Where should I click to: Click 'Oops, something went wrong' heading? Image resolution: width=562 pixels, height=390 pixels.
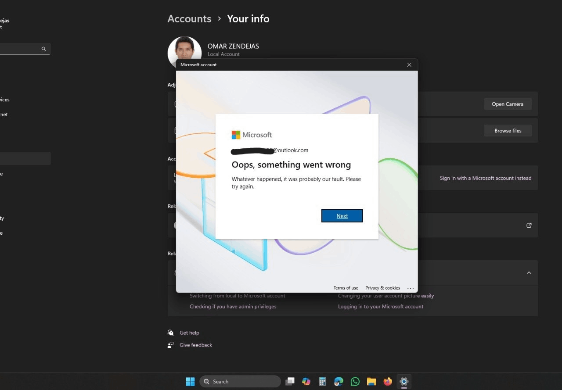coord(291,165)
